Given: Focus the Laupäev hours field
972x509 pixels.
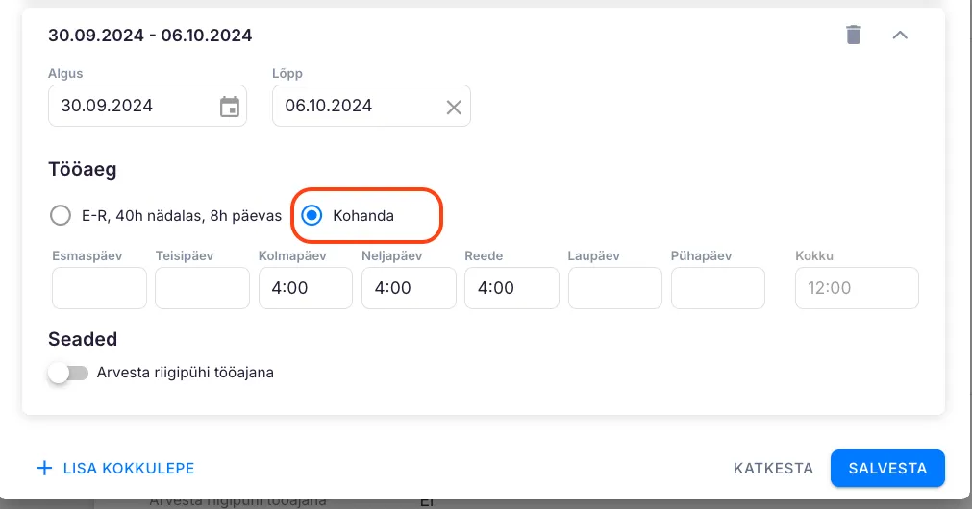Looking at the screenshot, I should pos(614,288).
